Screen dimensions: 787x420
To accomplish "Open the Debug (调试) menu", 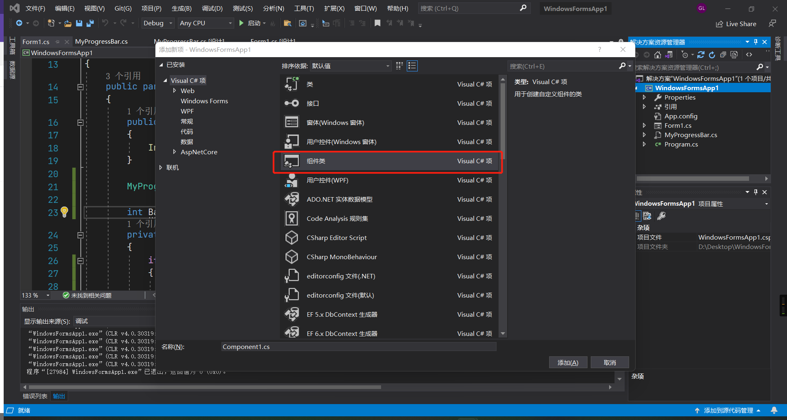I will tap(213, 8).
